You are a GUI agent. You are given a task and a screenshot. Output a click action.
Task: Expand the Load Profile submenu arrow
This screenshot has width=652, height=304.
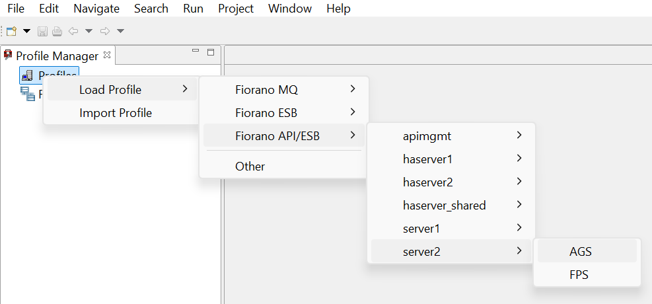coord(185,89)
